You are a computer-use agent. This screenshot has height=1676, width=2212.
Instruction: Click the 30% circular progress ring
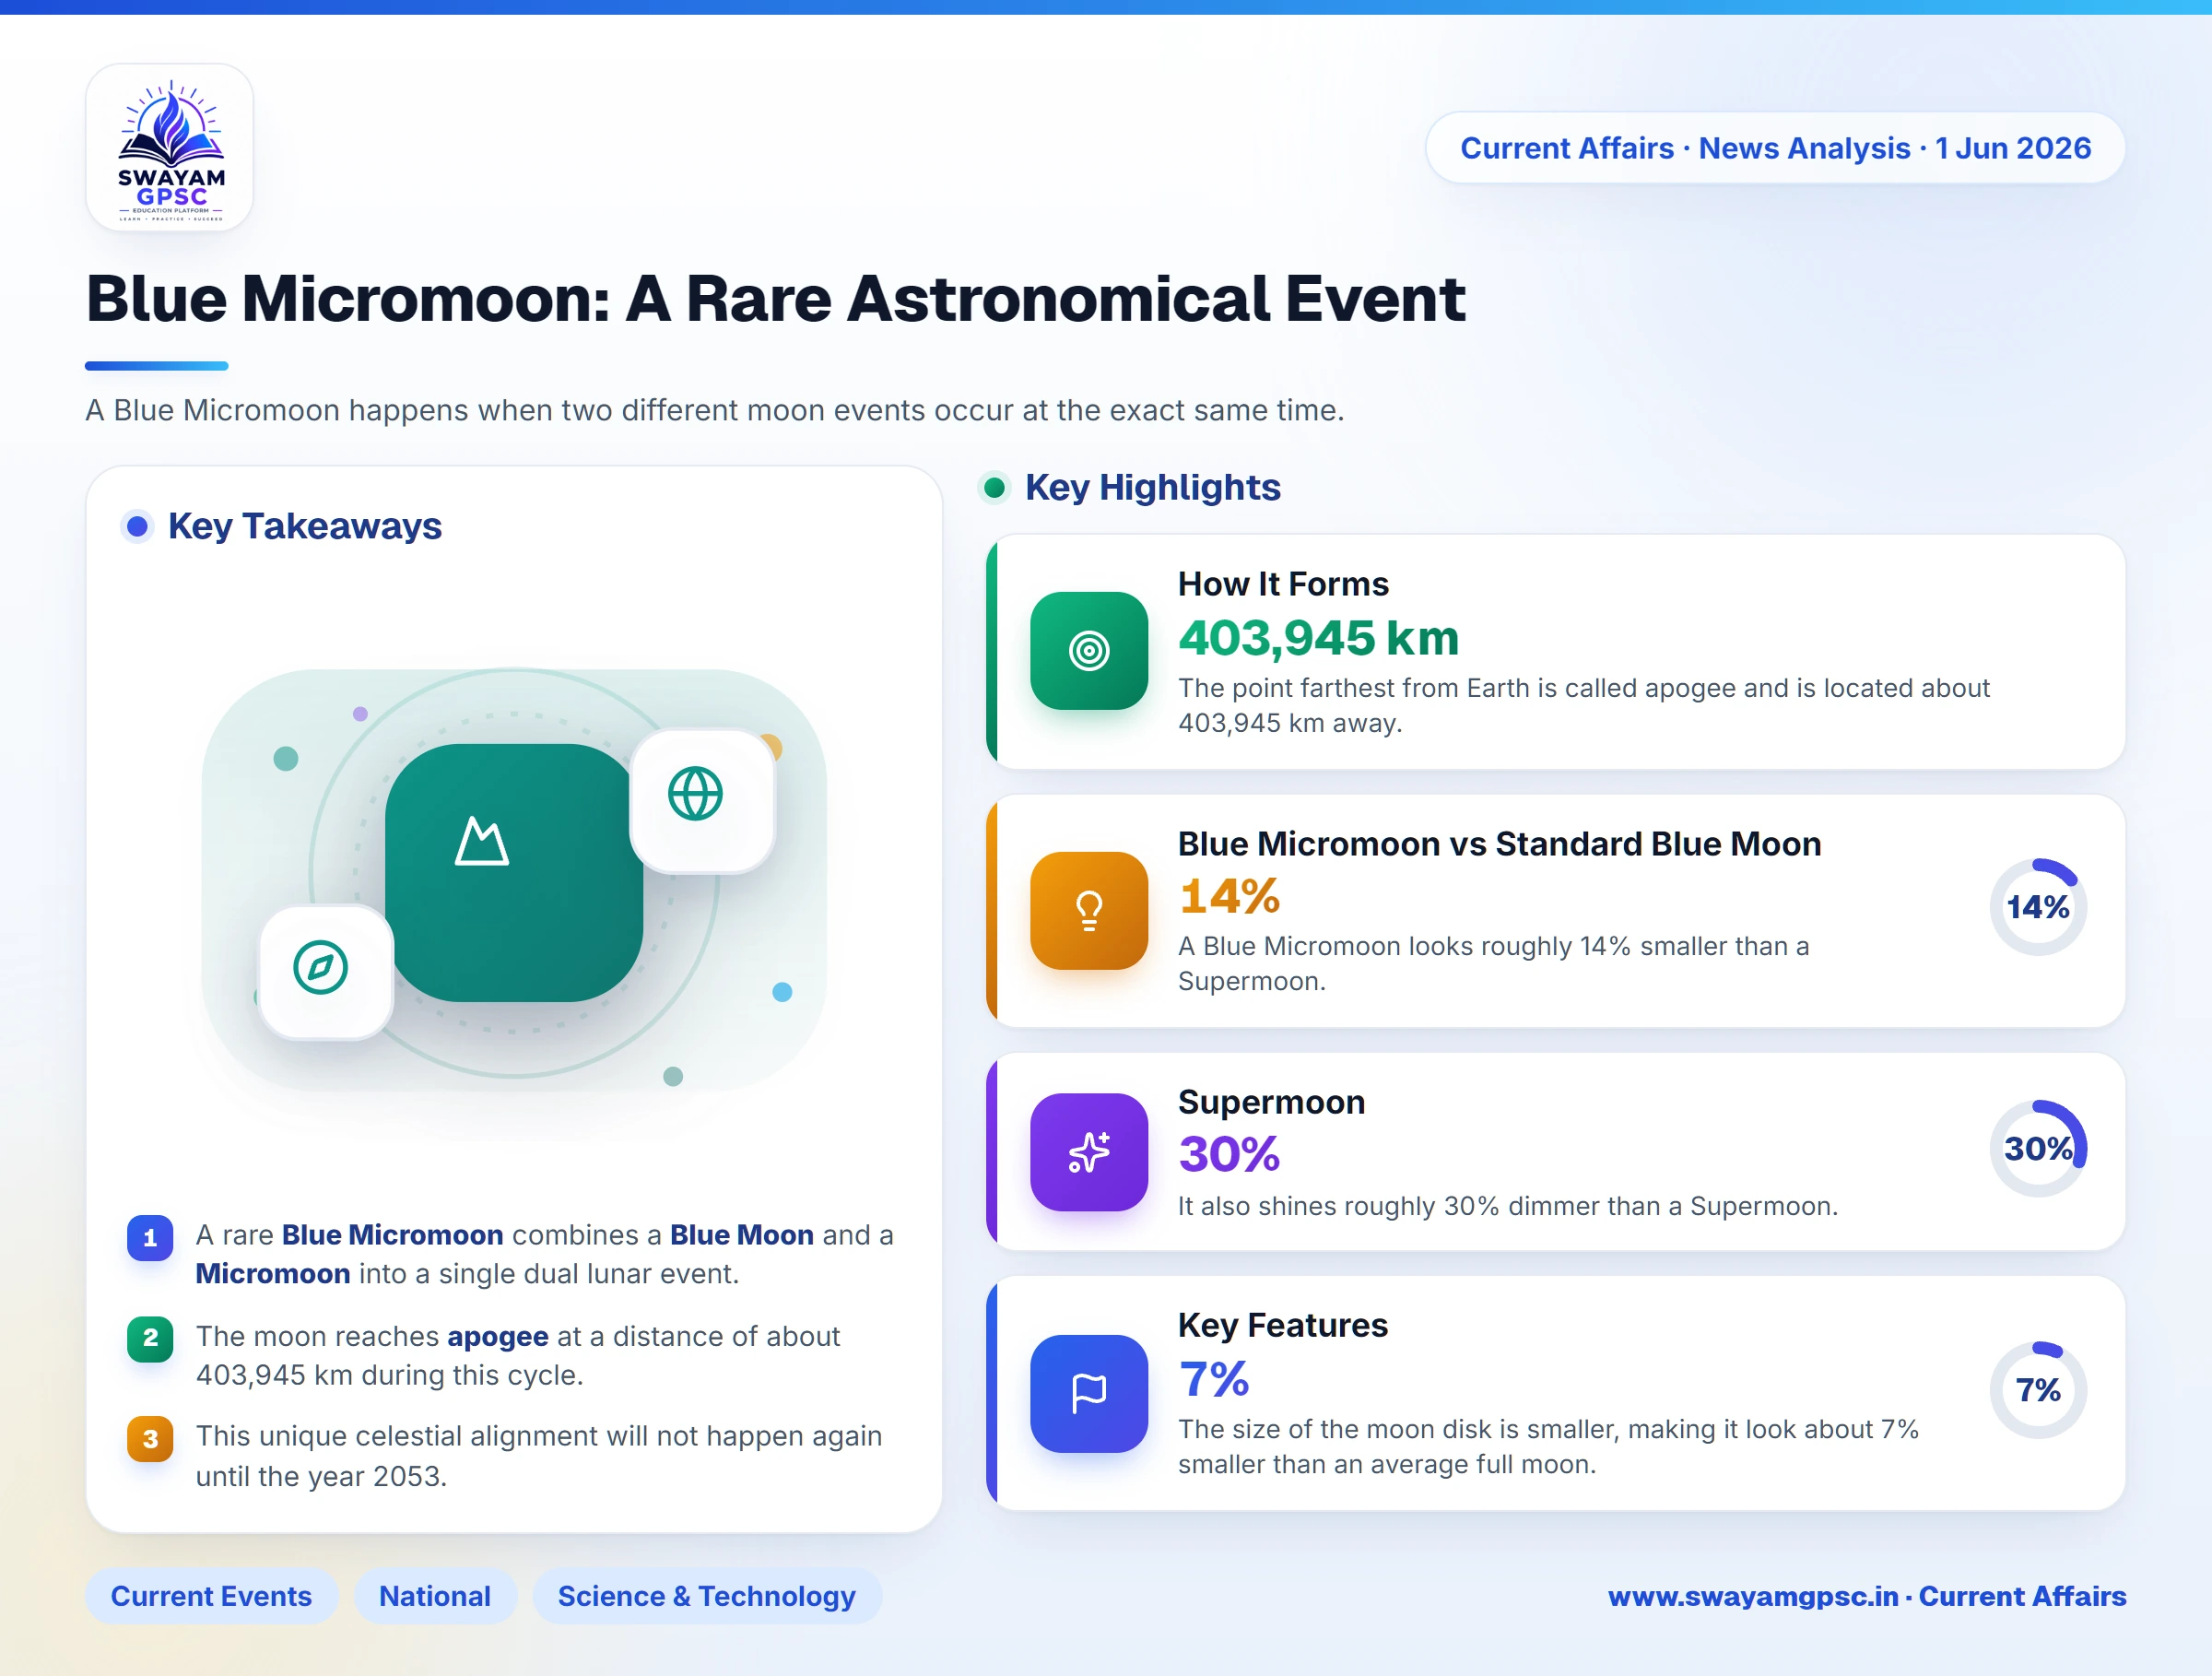pos(2038,1148)
